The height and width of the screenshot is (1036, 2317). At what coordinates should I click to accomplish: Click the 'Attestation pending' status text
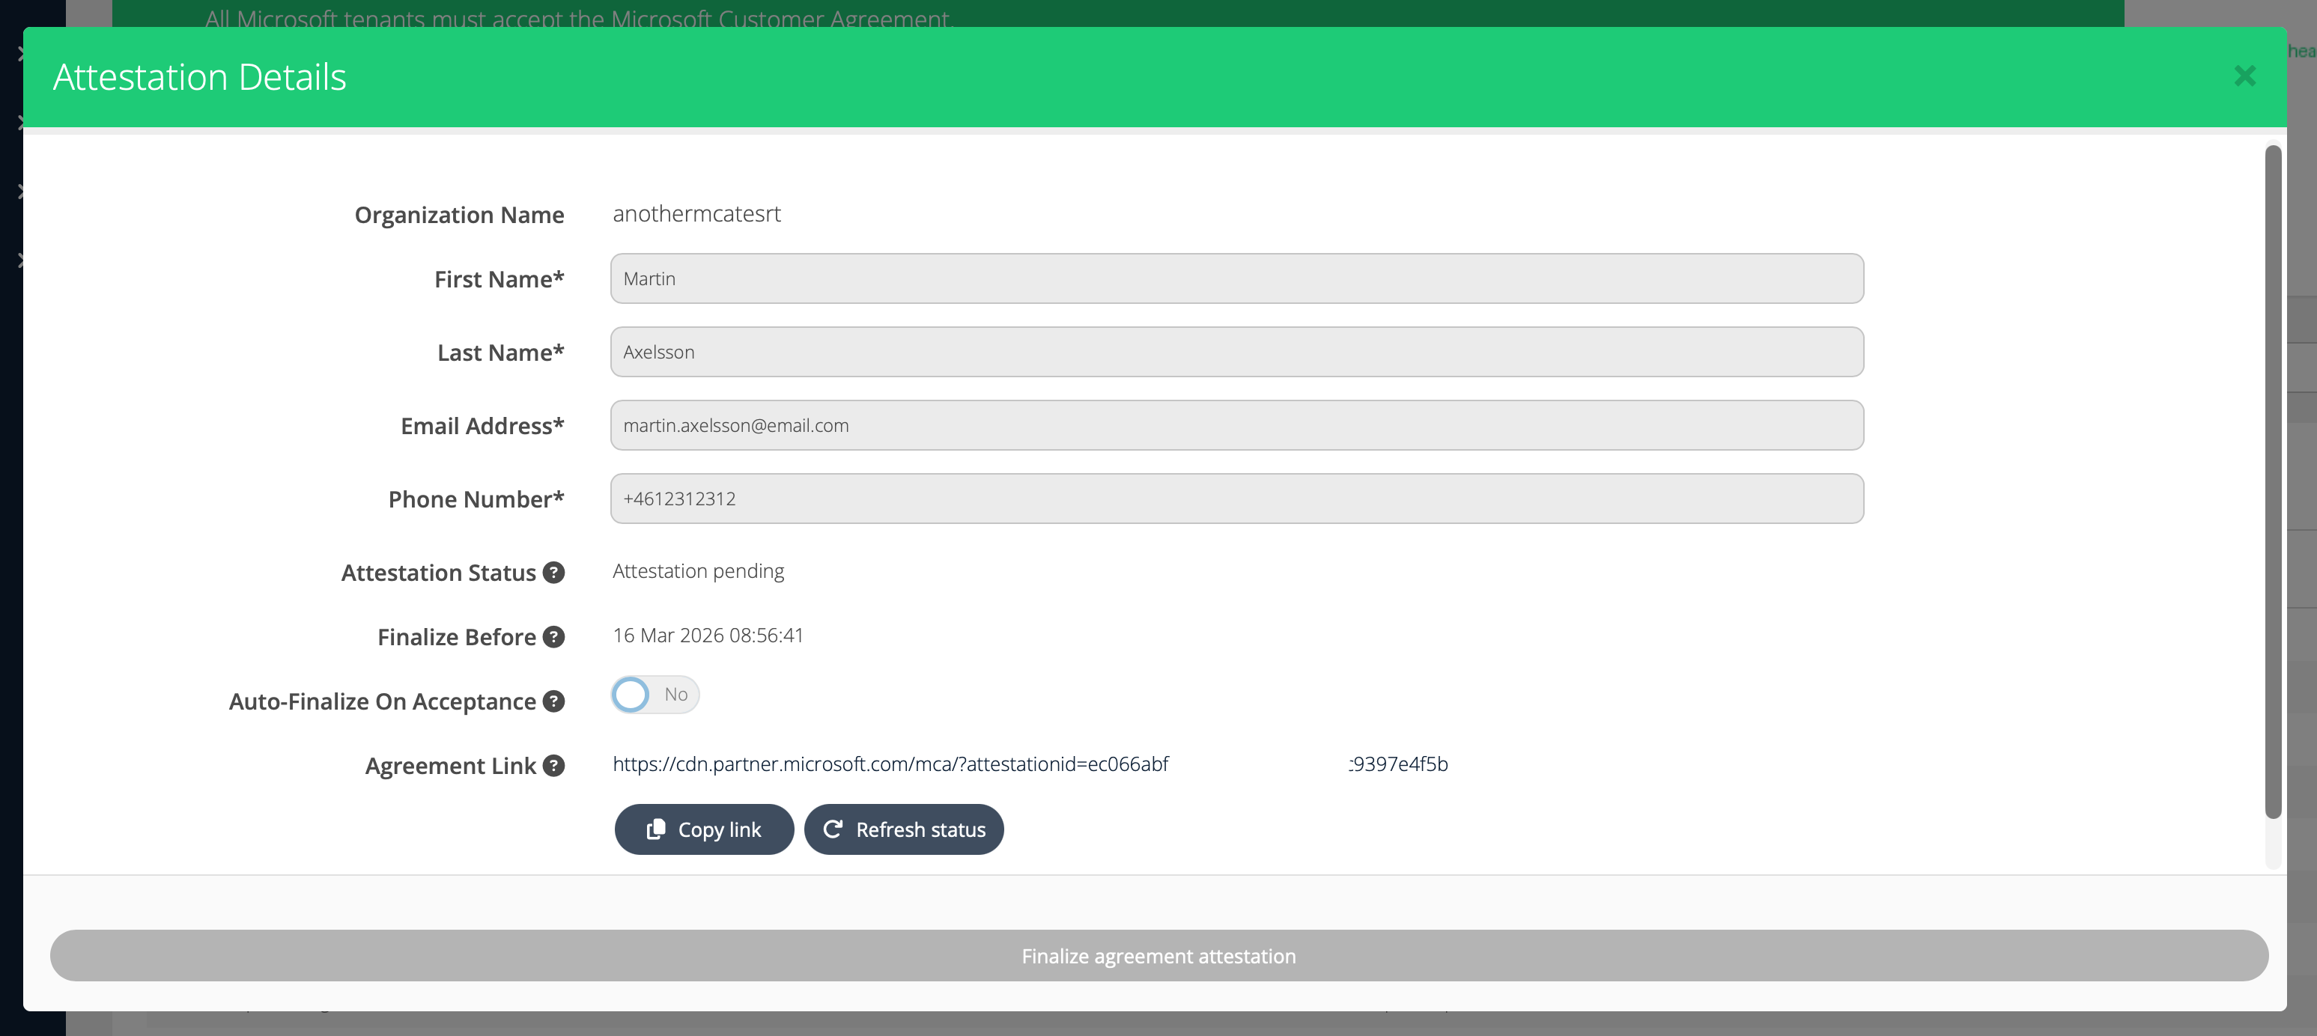coord(698,571)
